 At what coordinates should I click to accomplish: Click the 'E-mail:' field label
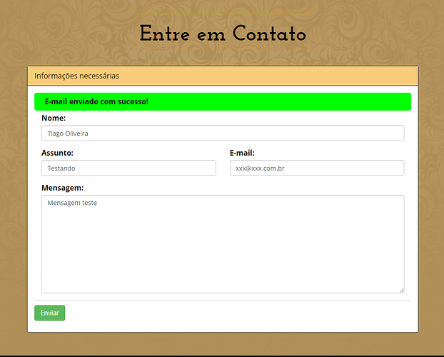(x=242, y=153)
